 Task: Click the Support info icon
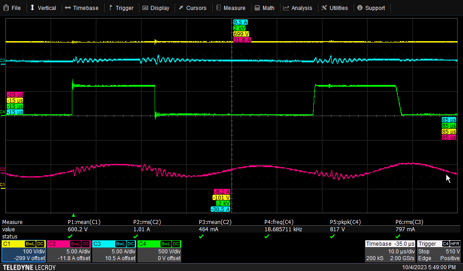[359, 8]
